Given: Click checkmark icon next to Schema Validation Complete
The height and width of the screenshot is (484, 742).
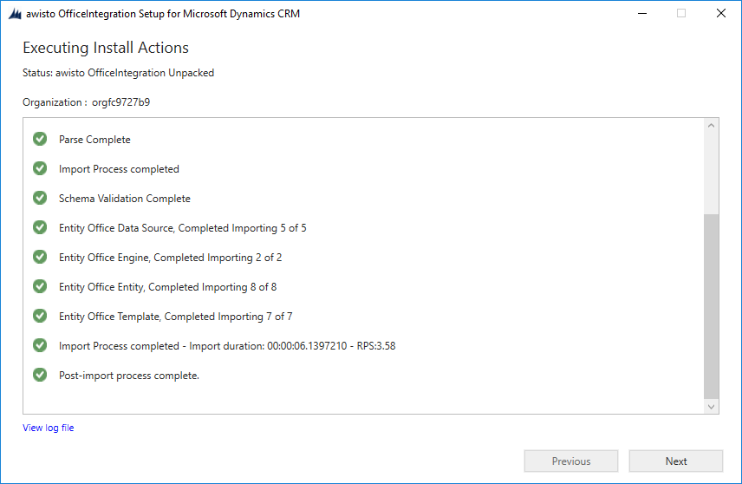Looking at the screenshot, I should 40,198.
